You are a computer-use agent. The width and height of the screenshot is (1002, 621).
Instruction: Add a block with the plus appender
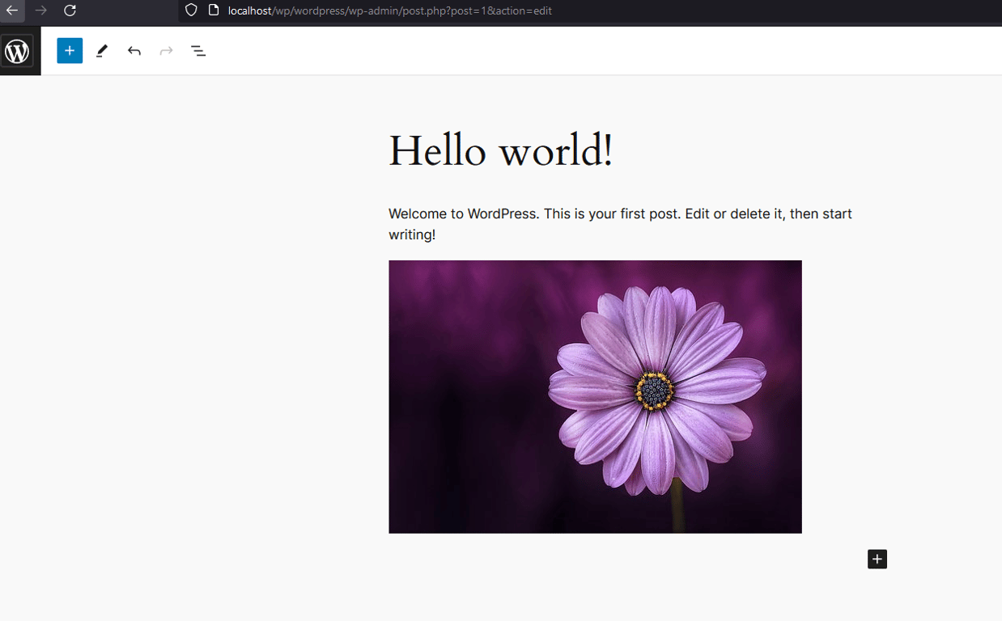click(877, 559)
